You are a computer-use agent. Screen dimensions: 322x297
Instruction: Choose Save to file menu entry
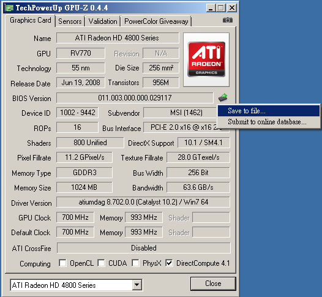268,111
